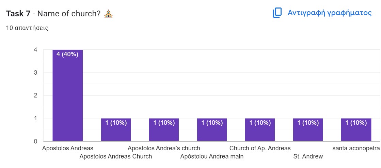
Task: Click the church emoji in title
Action: pyautogui.click(x=108, y=14)
